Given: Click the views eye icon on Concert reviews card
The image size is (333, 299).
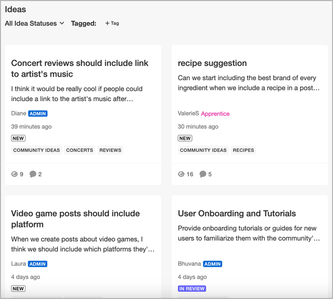Looking at the screenshot, I should (14, 174).
